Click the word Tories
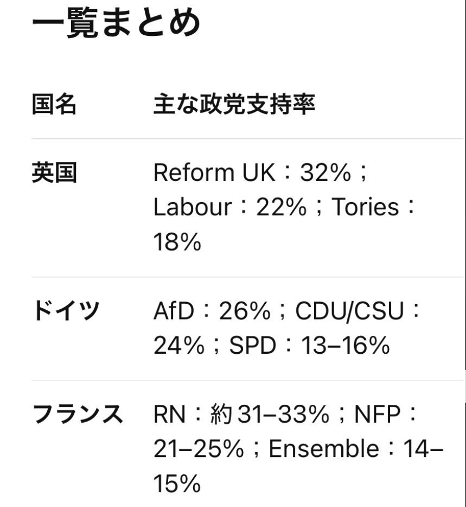Screen dimensions: 466x507 click(365, 208)
